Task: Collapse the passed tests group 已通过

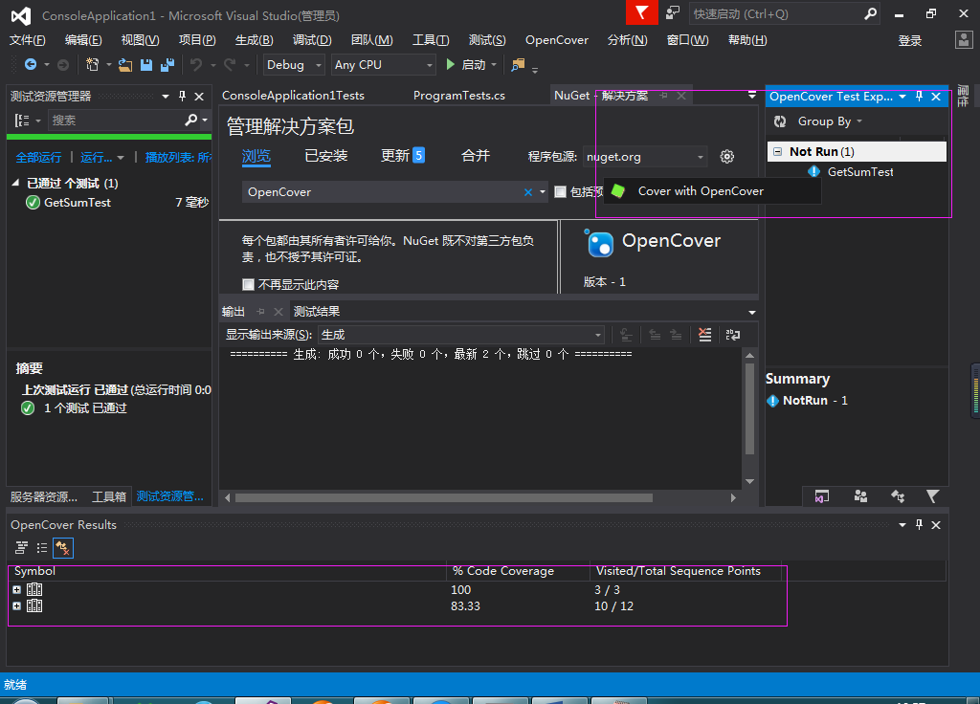Action: 15,183
